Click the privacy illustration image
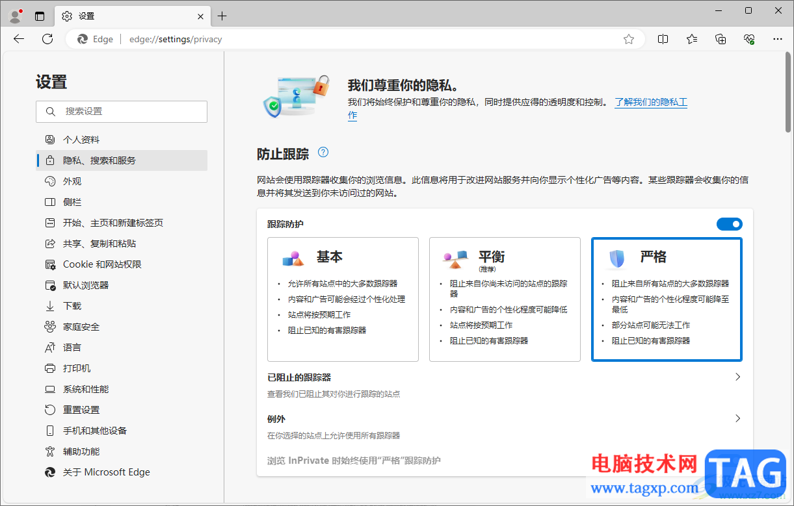The image size is (794, 506). click(x=297, y=95)
